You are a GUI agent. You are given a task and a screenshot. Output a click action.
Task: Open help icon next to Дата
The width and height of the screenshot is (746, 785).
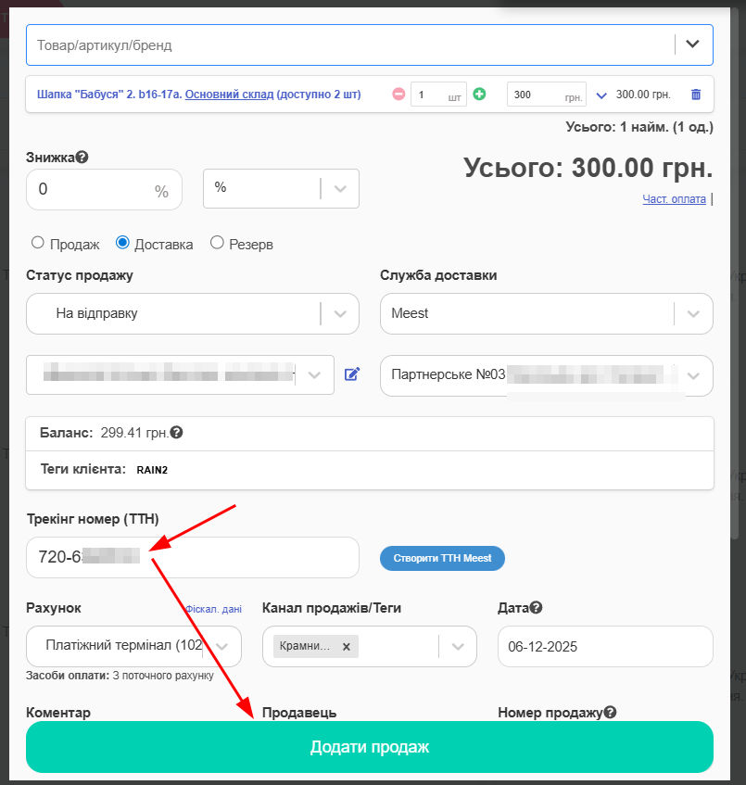(x=536, y=608)
